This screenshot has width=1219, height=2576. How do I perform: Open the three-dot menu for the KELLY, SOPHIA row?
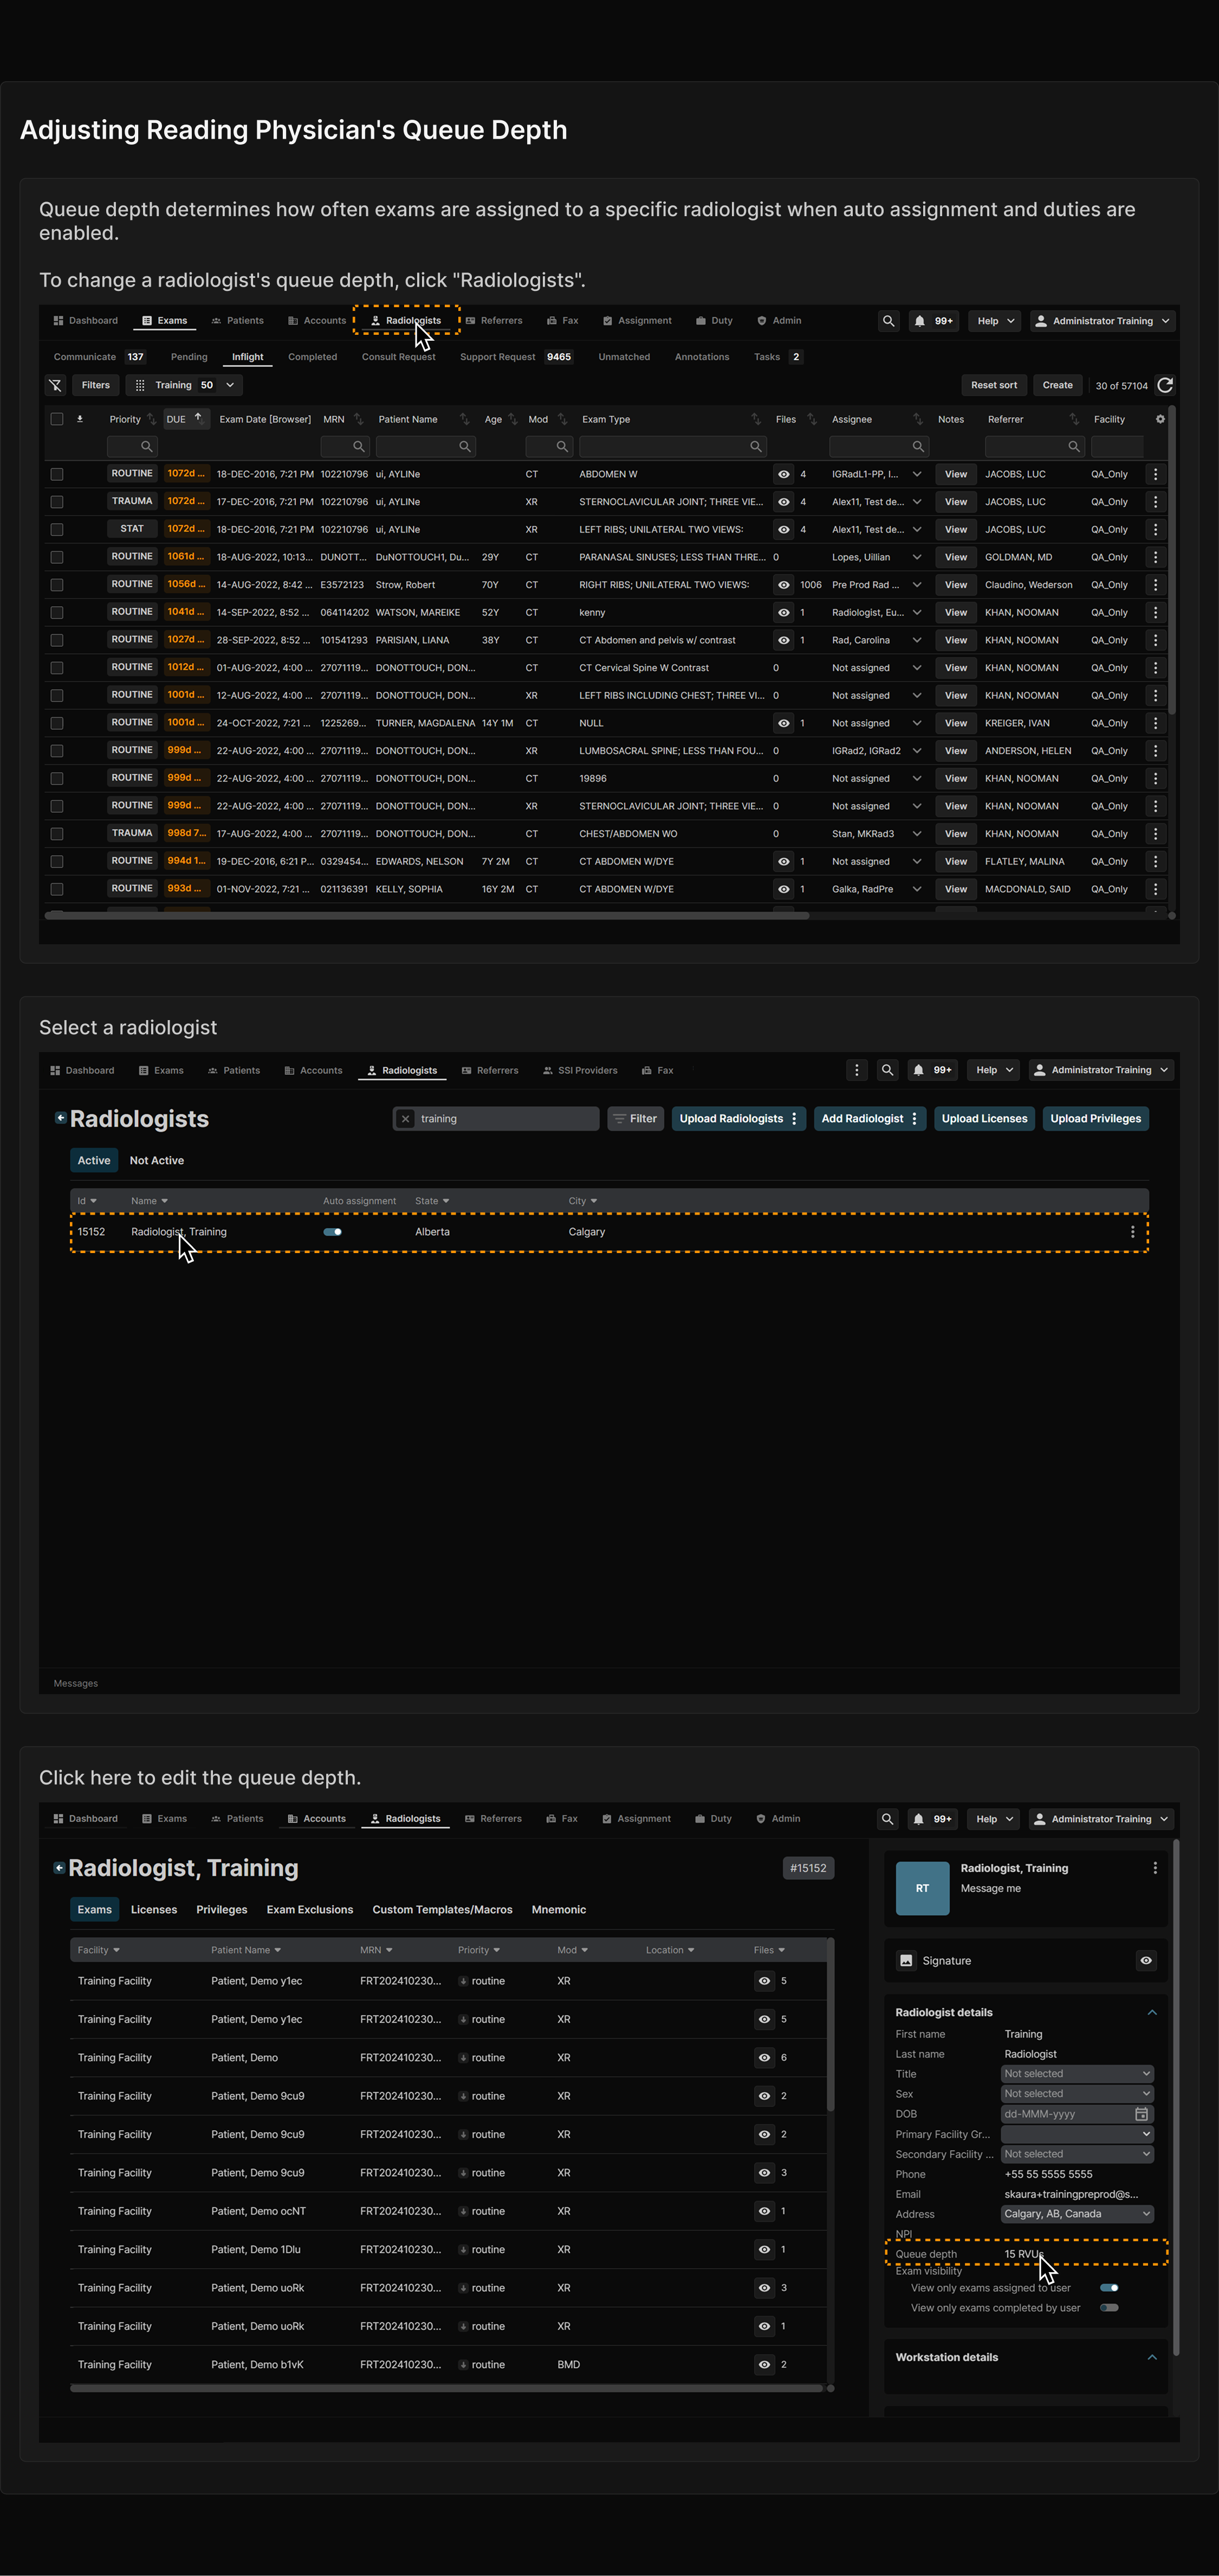1156,889
